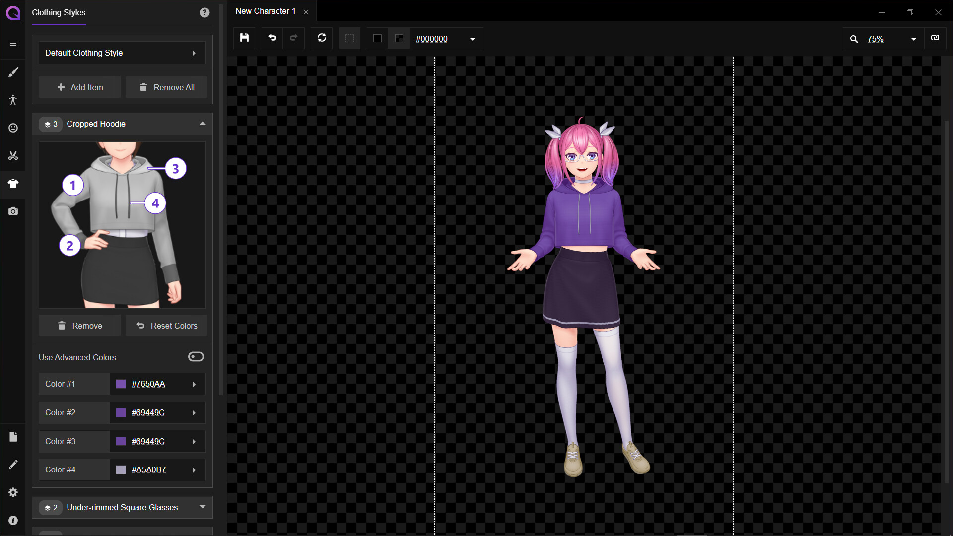Viewport: 953px width, 536px height.
Task: Switch to the New Character 1 tab
Action: pyautogui.click(x=266, y=11)
